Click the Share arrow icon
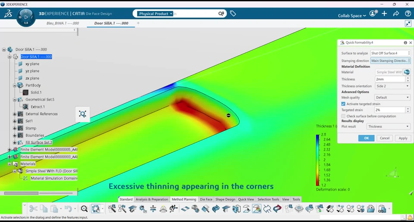 [396, 13]
